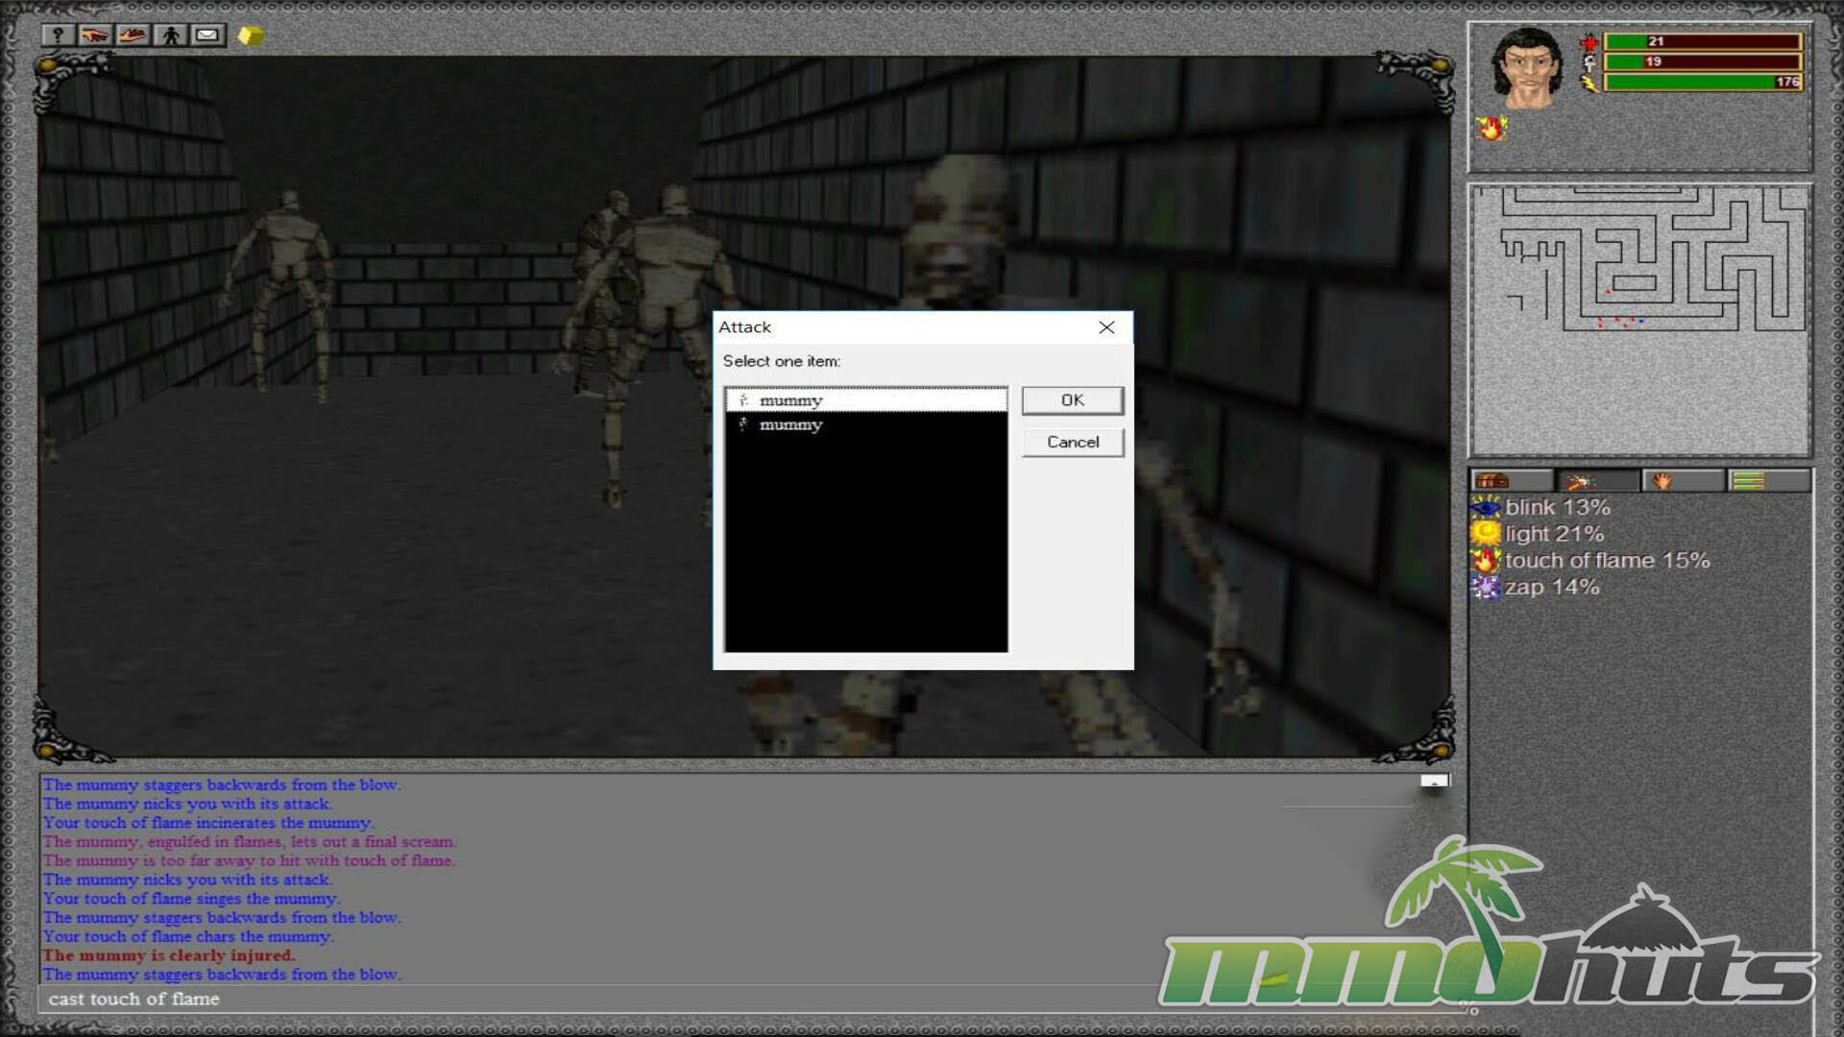Select the blink 13% spell

(1556, 507)
